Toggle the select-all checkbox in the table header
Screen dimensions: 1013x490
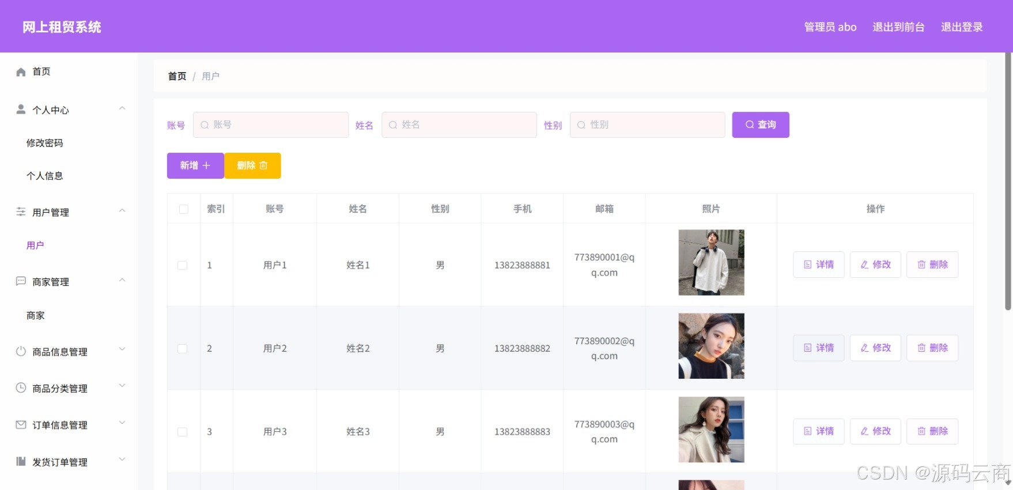(184, 209)
